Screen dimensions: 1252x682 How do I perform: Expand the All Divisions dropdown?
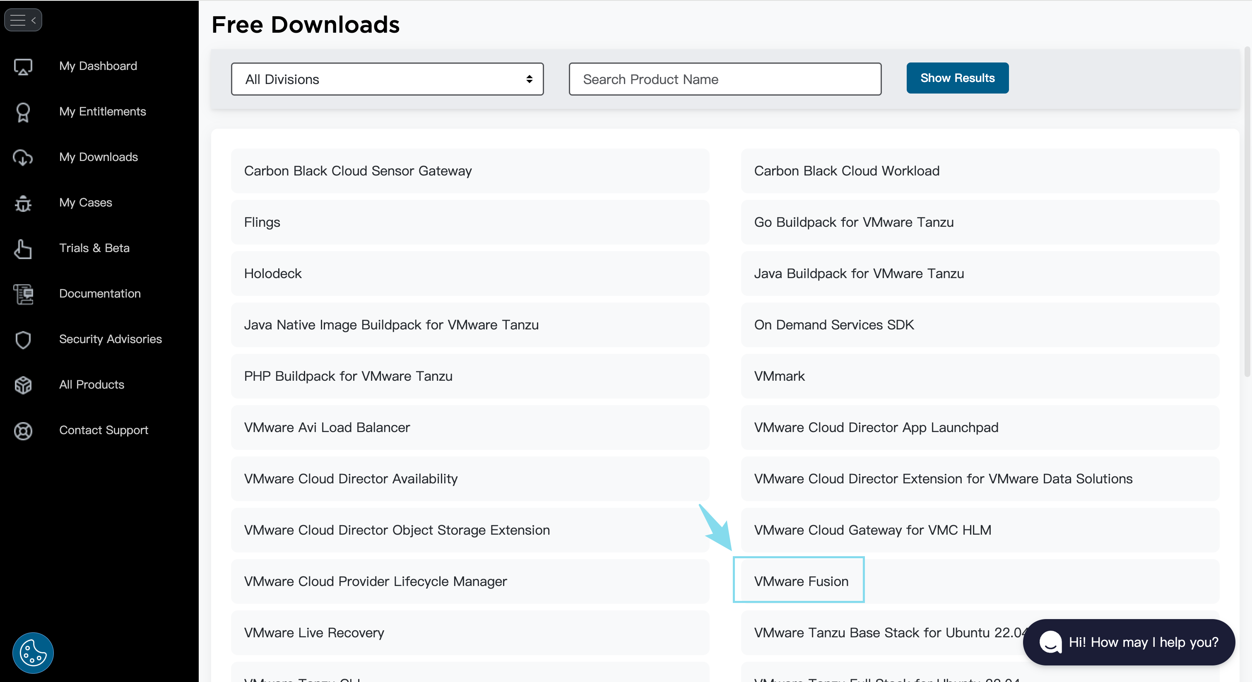point(388,79)
